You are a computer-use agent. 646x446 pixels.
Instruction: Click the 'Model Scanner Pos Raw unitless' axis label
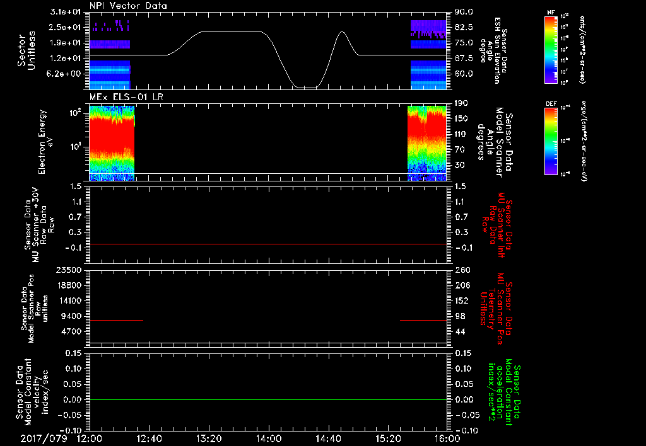tap(34, 308)
